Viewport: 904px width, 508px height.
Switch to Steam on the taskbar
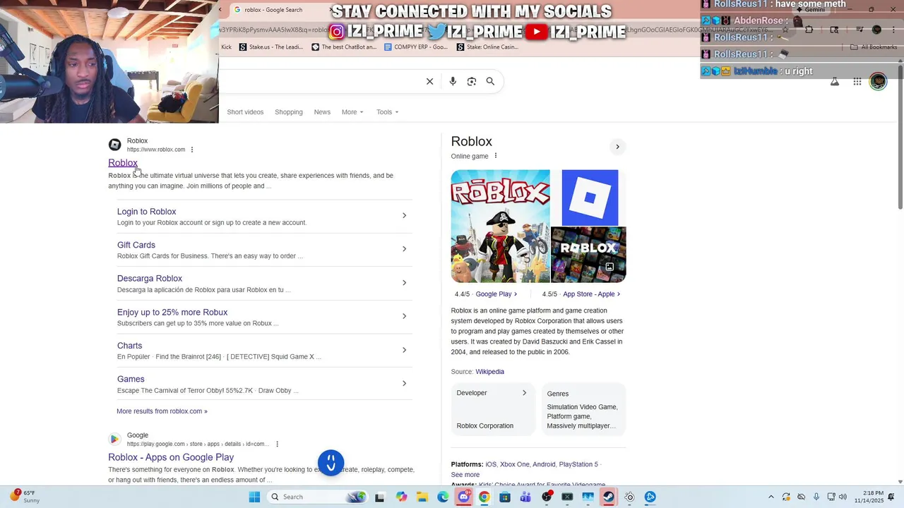609,497
